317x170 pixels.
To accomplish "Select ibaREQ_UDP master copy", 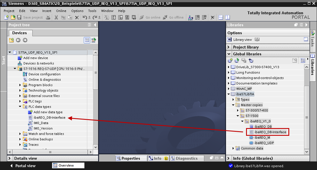I will coord(264,143).
